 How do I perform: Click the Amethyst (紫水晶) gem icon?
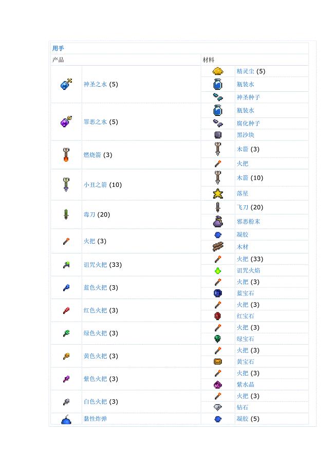coord(218,384)
